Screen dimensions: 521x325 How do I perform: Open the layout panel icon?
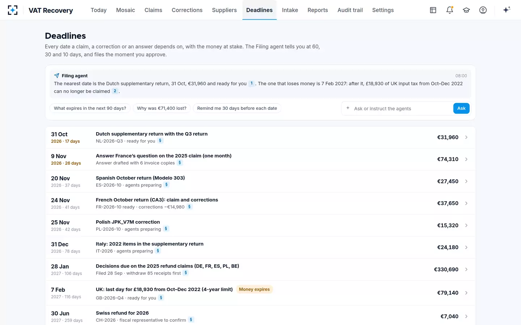click(433, 10)
